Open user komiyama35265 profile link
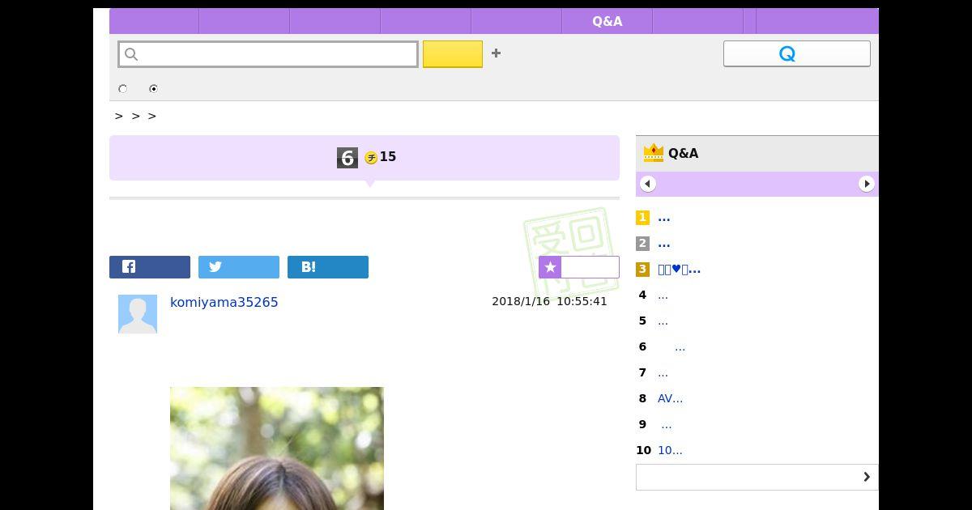 224,302
